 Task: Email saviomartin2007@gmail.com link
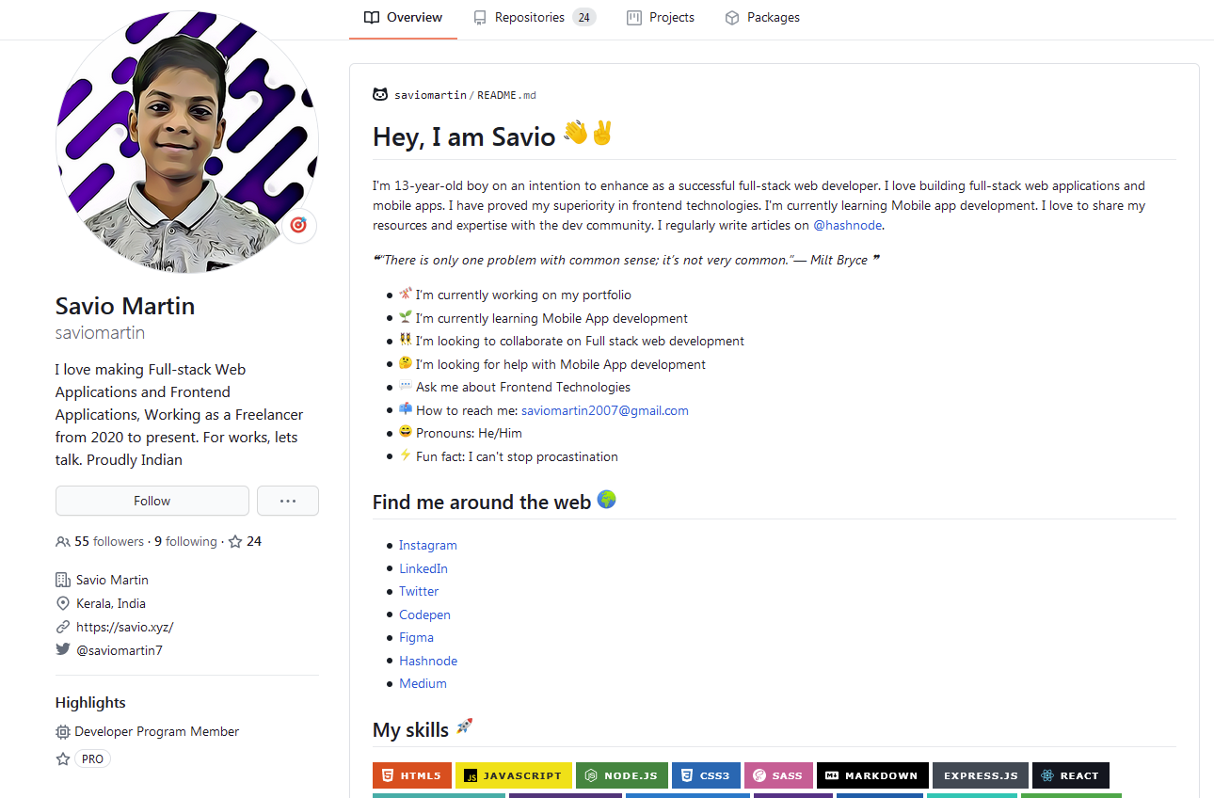pos(605,410)
